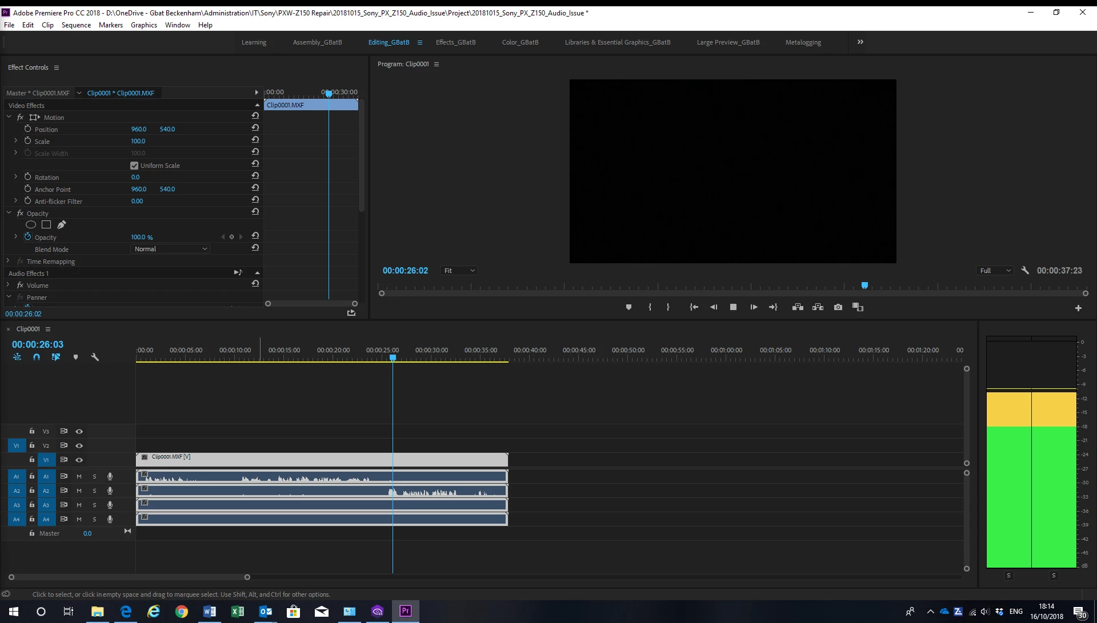This screenshot has width=1097, height=623.
Task: Click the Export Frame camera icon
Action: coord(838,307)
